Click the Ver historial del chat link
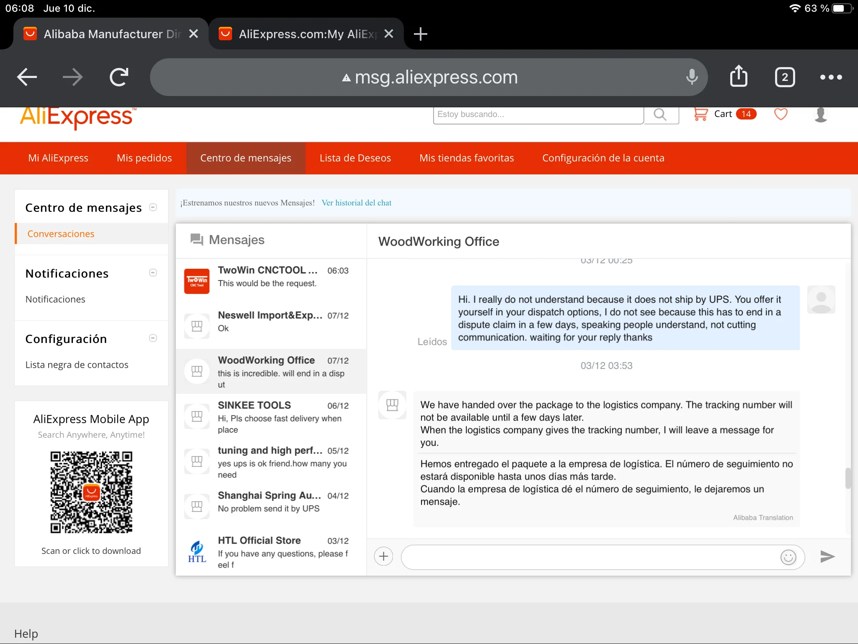Viewport: 858px width, 644px height. pyautogui.click(x=357, y=203)
